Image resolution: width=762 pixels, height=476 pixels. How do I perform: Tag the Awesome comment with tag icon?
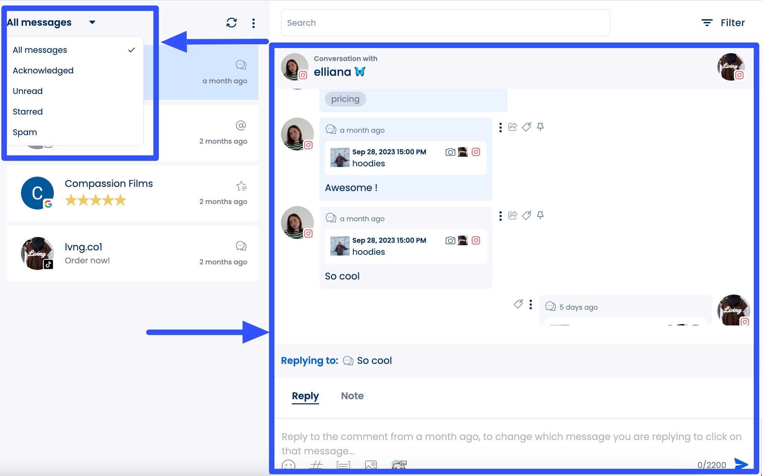point(526,127)
